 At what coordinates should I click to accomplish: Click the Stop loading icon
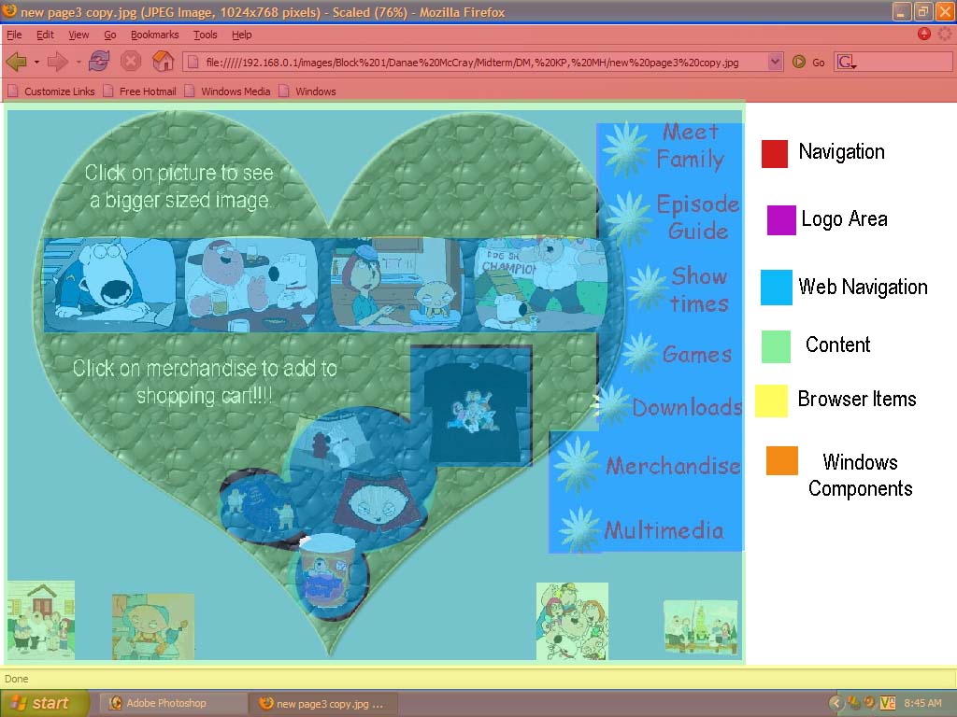pyautogui.click(x=131, y=62)
